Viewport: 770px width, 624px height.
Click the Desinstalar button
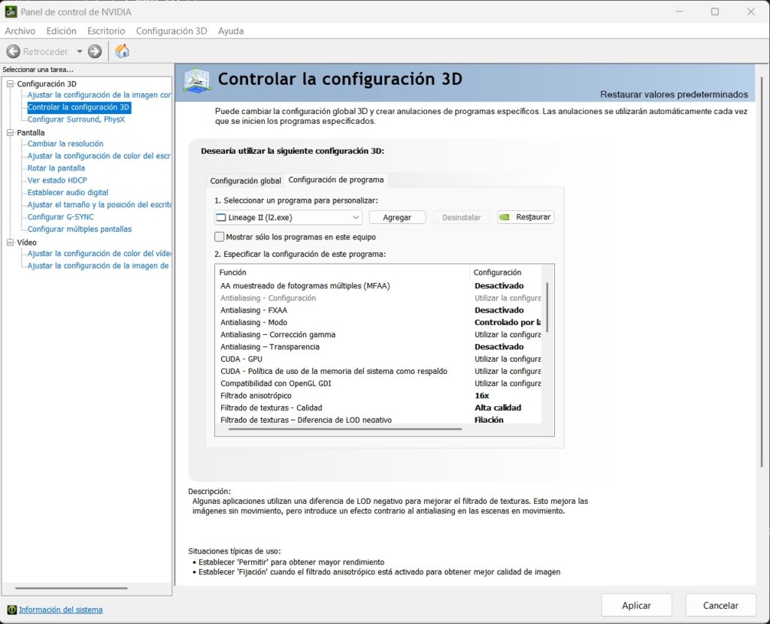pos(461,217)
